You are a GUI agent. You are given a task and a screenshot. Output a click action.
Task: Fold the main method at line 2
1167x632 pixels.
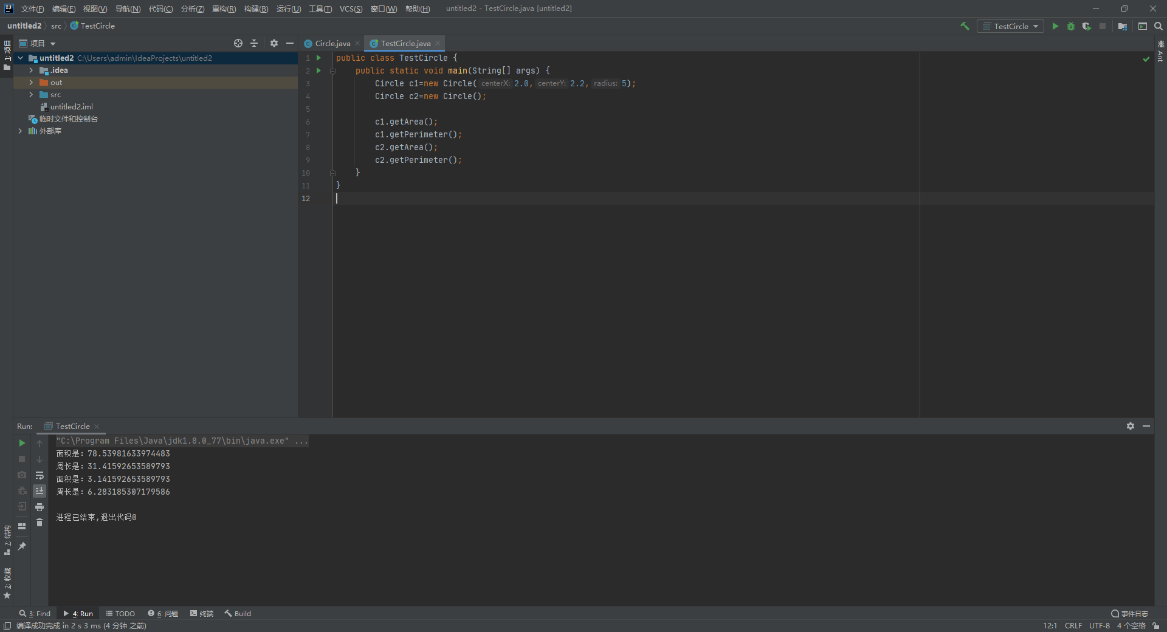(332, 71)
